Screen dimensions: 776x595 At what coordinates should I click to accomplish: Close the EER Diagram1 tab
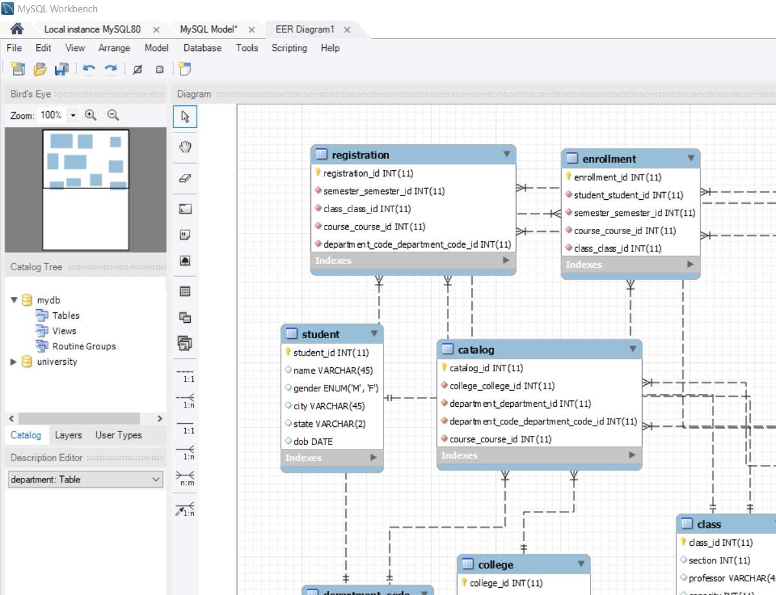pos(347,30)
